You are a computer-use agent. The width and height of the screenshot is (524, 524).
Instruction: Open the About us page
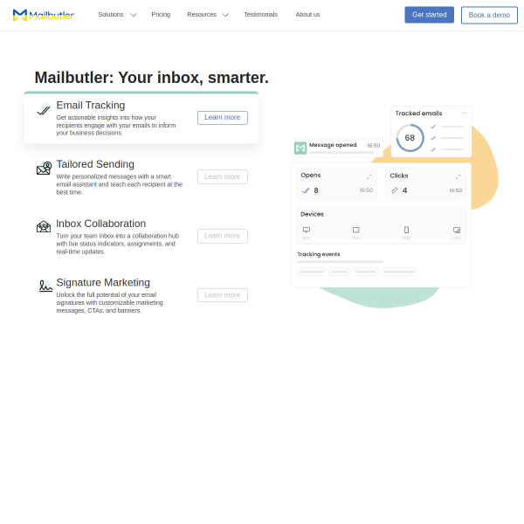(x=307, y=15)
